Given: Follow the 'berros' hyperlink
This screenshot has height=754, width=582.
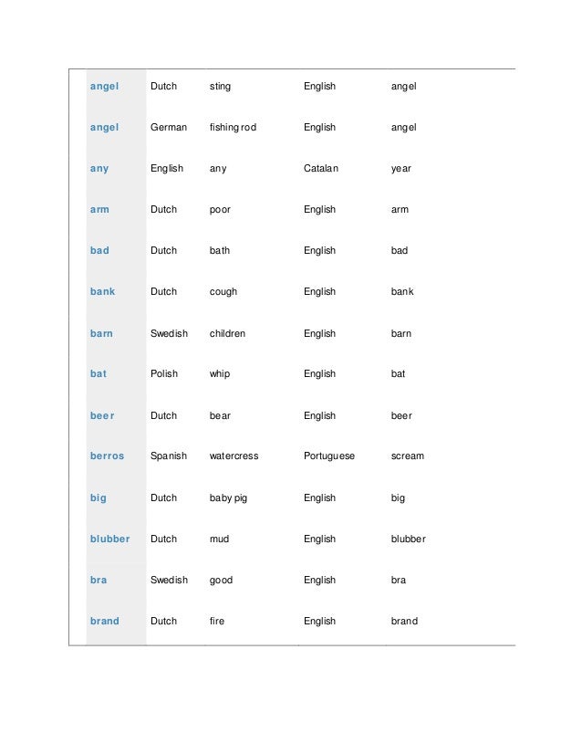Looking at the screenshot, I should (107, 456).
